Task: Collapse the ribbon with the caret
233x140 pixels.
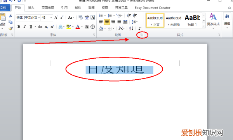Action: 230,8
